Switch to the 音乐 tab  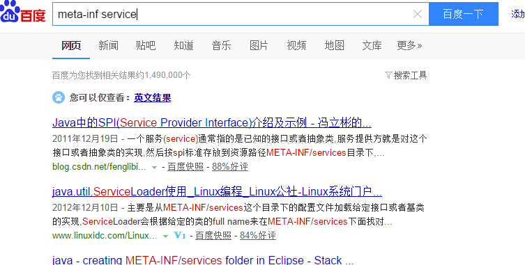(x=221, y=45)
